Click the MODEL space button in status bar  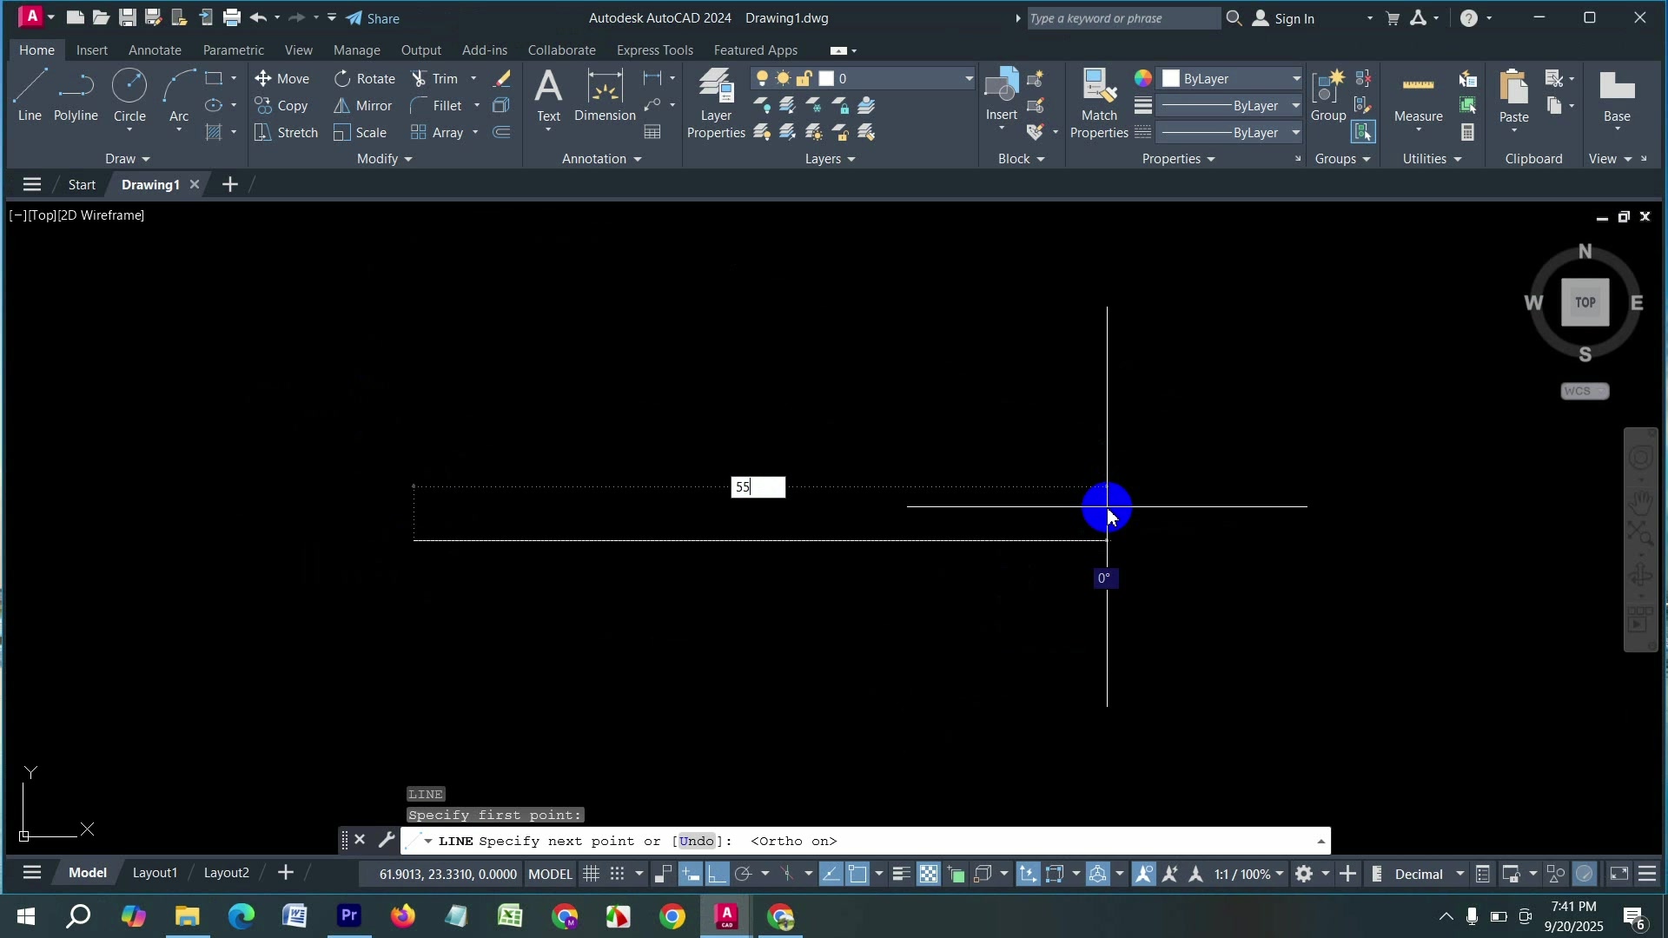551,875
